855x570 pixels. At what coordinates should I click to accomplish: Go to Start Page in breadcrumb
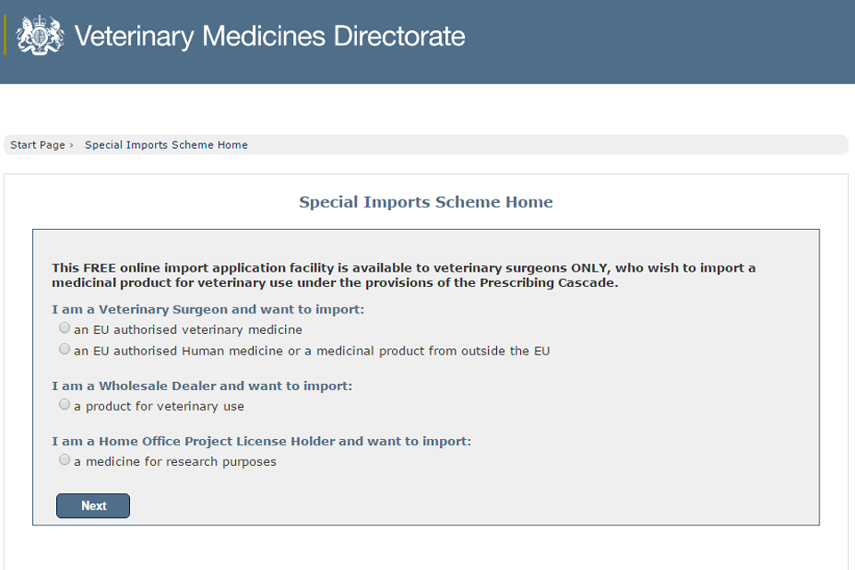[37, 145]
